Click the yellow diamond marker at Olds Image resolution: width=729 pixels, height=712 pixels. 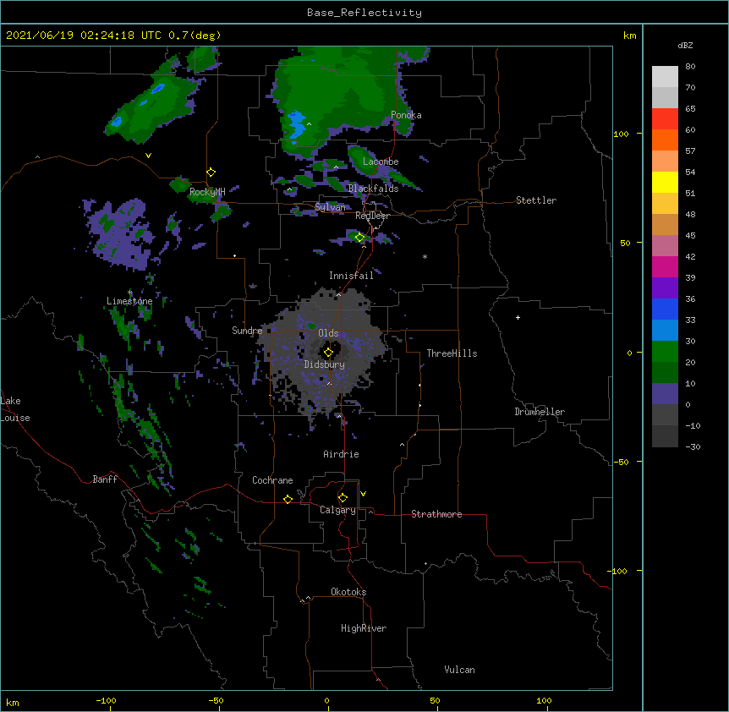[x=328, y=353]
